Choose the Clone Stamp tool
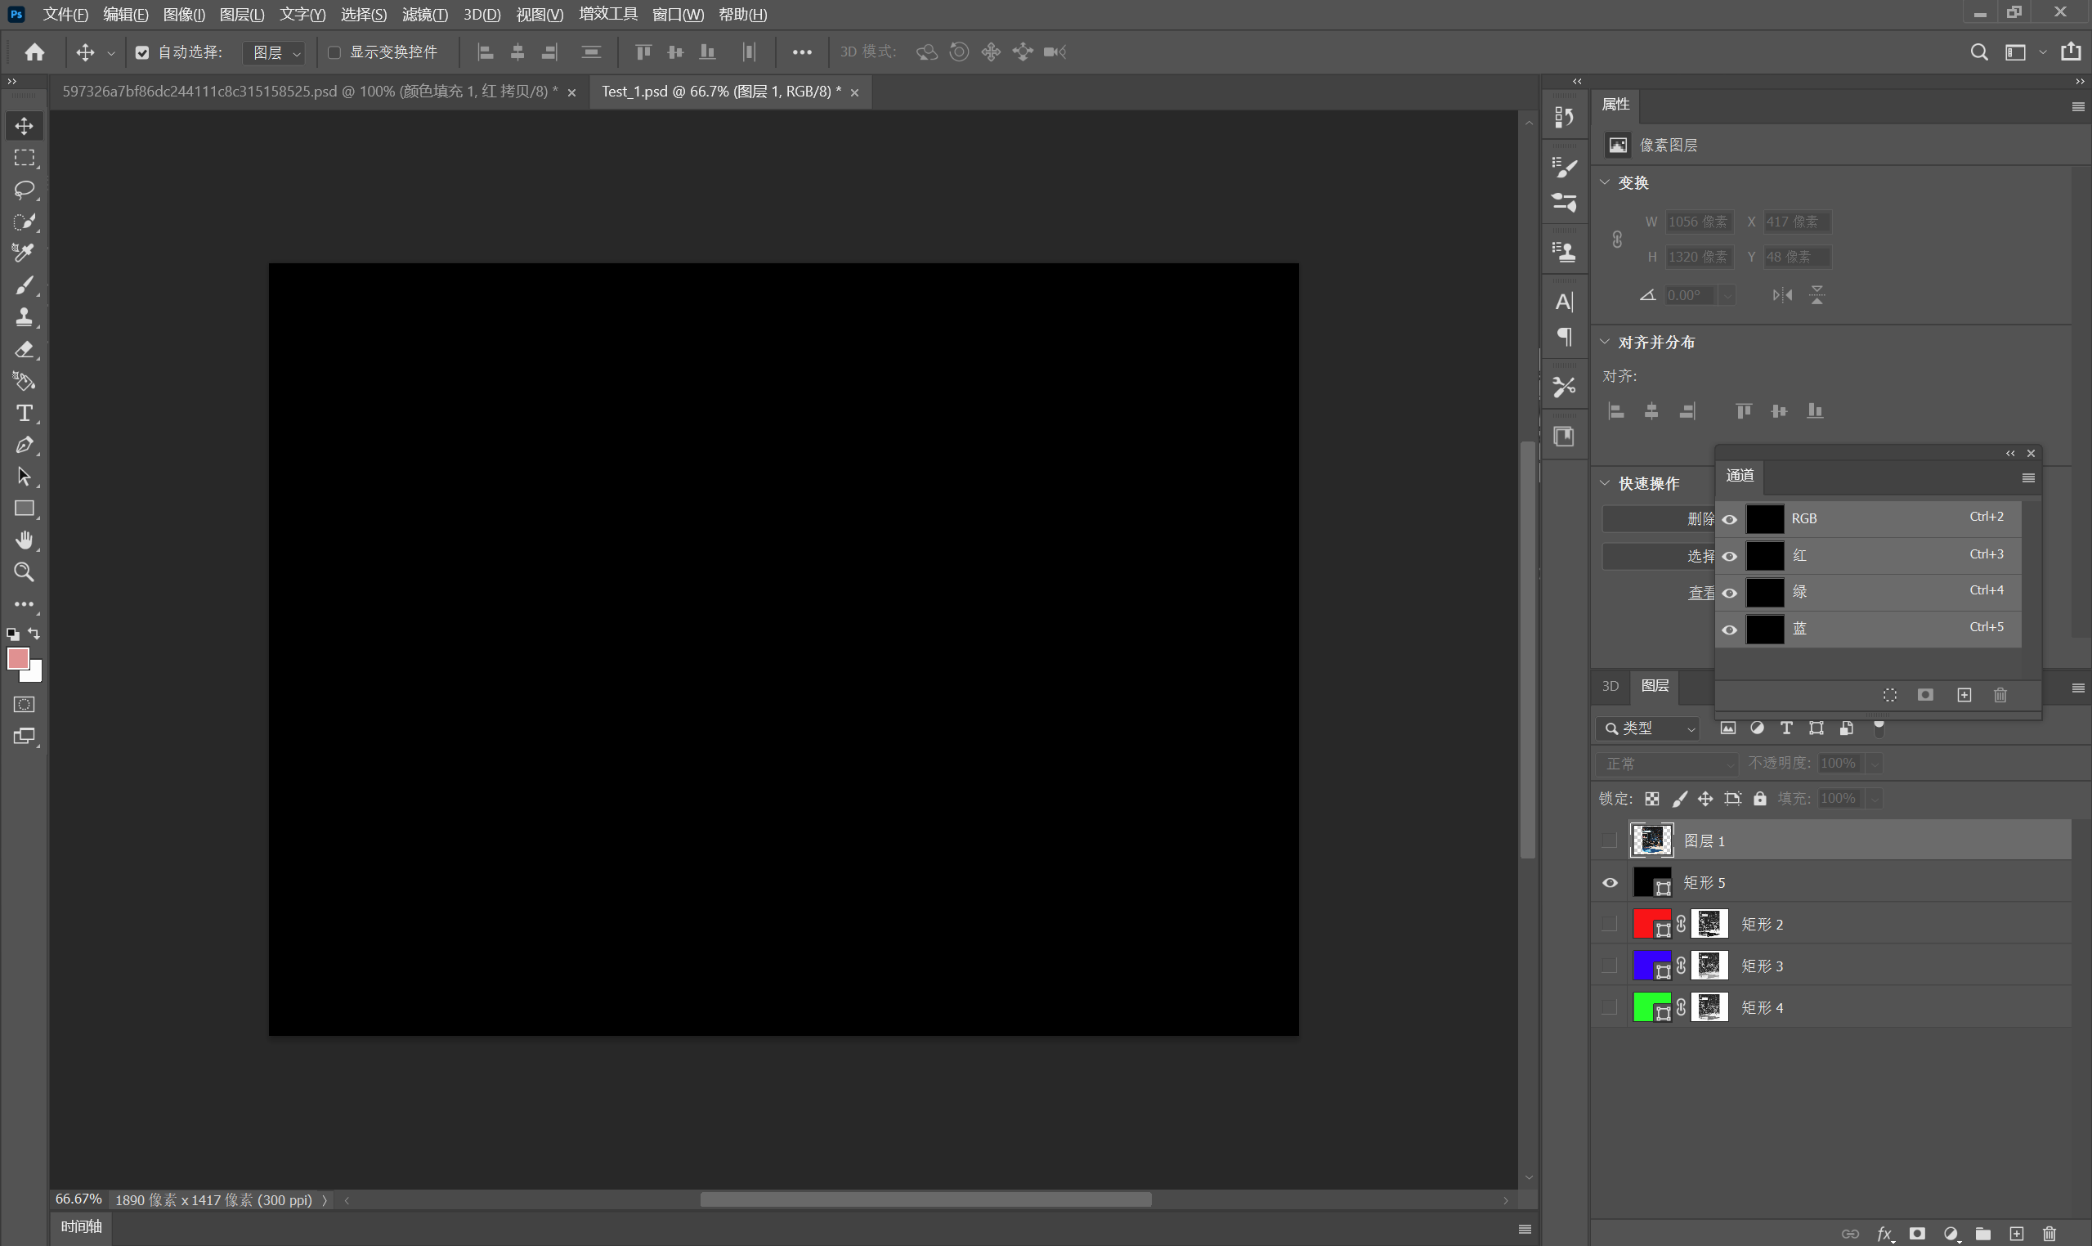Image resolution: width=2092 pixels, height=1246 pixels. click(24, 317)
